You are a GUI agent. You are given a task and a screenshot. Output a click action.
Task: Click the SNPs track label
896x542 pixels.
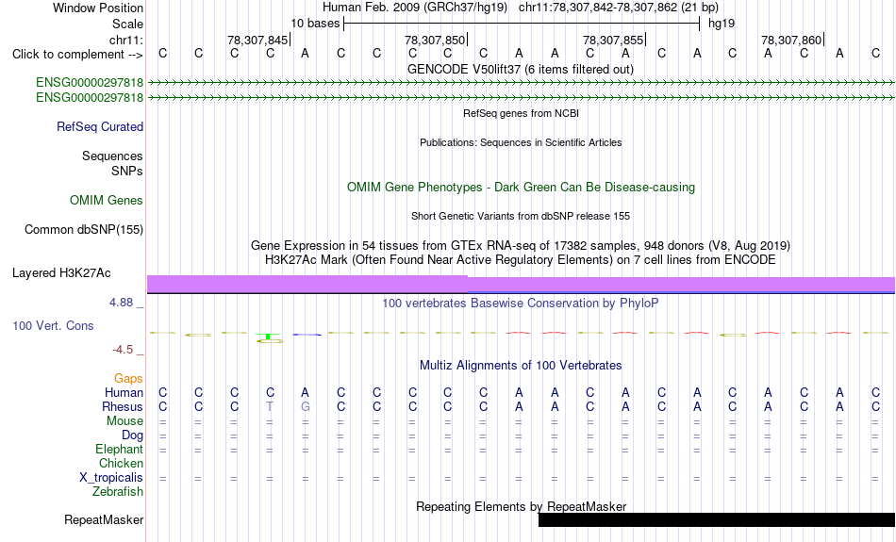coord(127,171)
